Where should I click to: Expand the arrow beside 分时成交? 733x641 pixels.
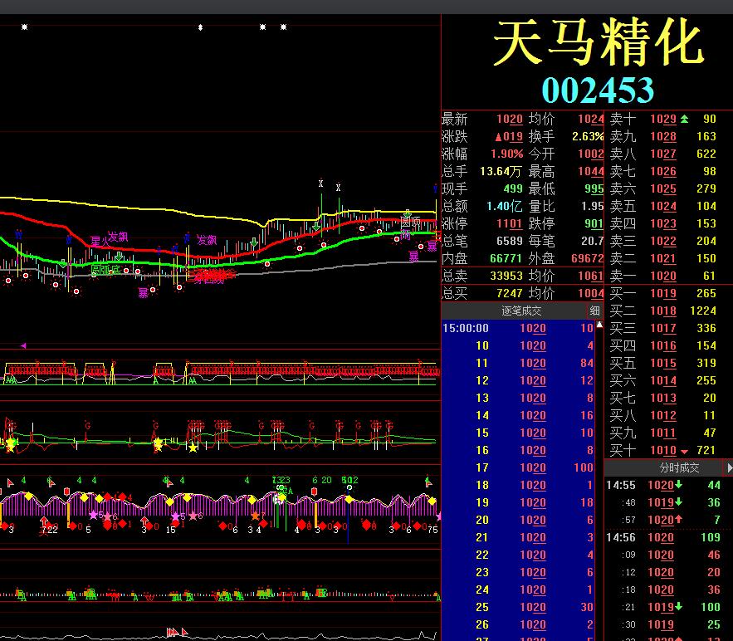tap(729, 467)
